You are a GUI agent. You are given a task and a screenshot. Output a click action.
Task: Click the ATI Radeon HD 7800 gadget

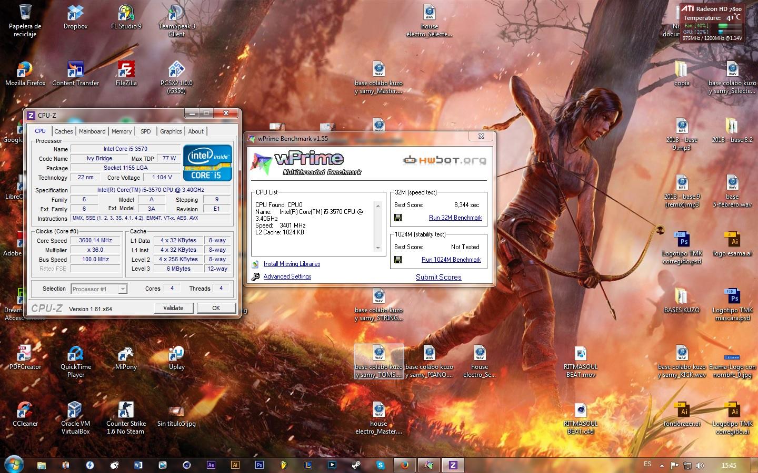(712, 23)
